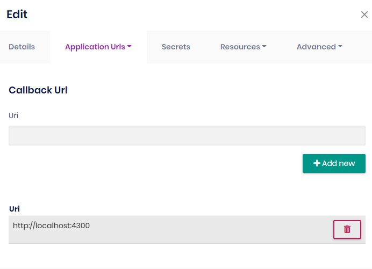Click the bold Uri column header
372x269 pixels.
pyautogui.click(x=15, y=208)
